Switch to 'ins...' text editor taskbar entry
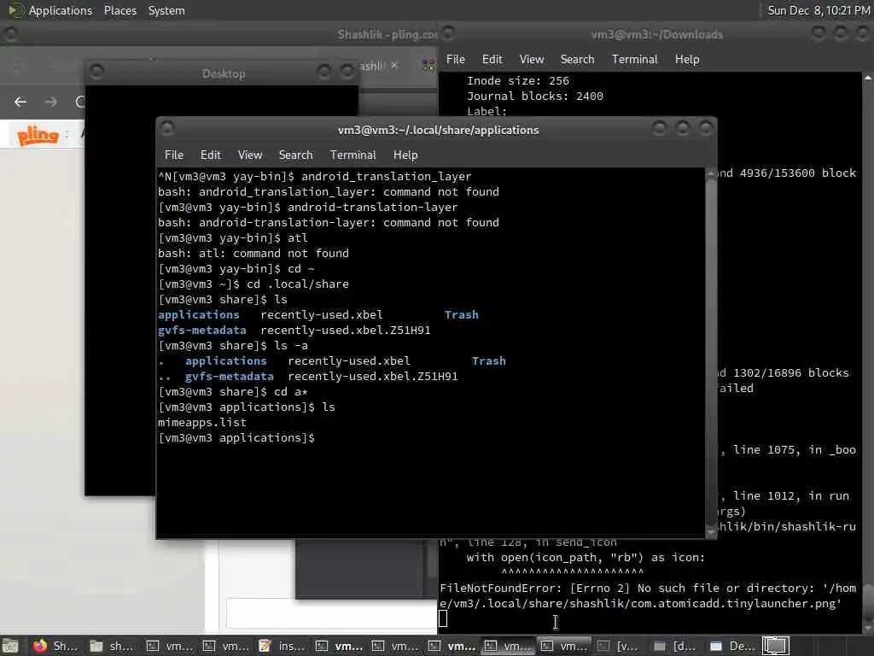Viewport: 874px width, 656px height. click(x=281, y=646)
